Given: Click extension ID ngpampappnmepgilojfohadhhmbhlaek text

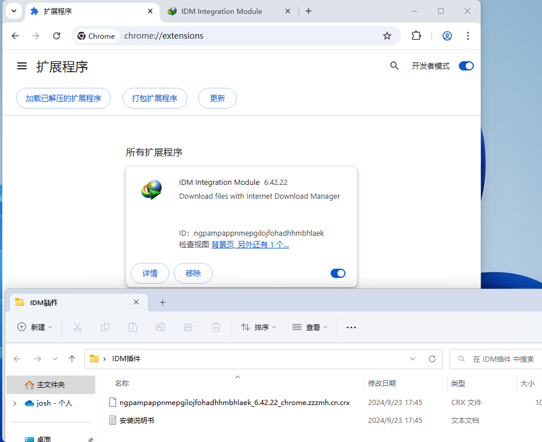Looking at the screenshot, I should (258, 233).
